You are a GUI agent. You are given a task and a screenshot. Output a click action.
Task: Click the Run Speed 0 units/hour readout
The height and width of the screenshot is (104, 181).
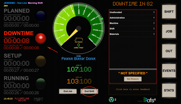point(79,45)
